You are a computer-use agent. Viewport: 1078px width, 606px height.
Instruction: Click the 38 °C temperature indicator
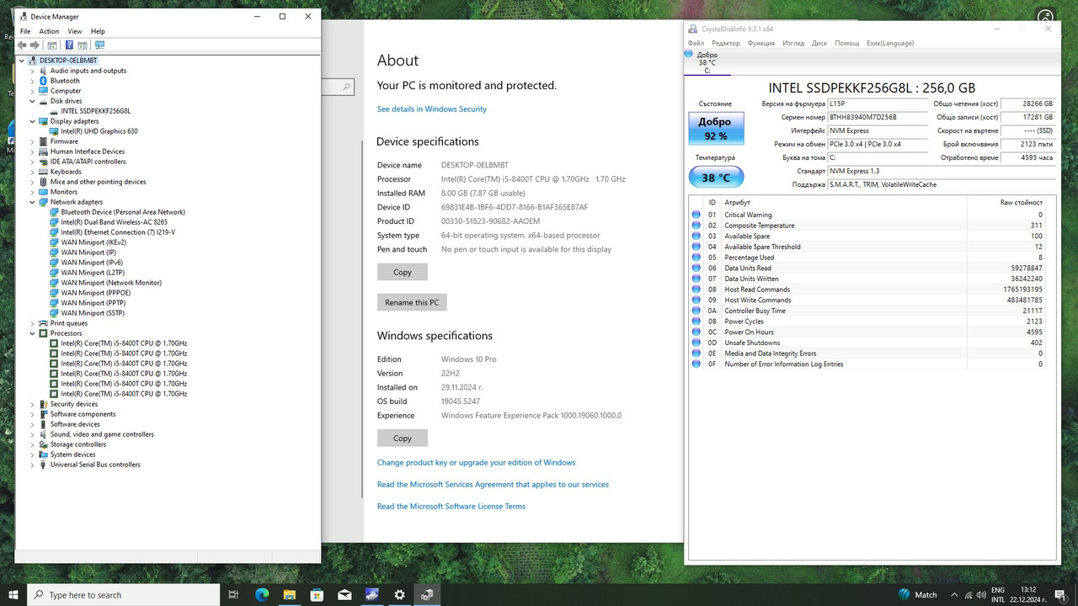coord(716,178)
